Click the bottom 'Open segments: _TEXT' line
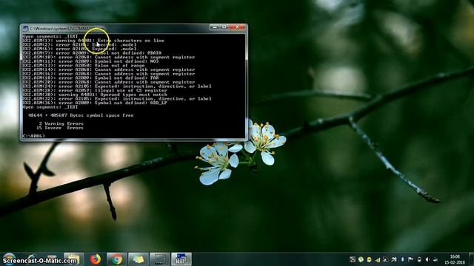Image resolution: width=474 pixels, height=266 pixels. [50, 107]
